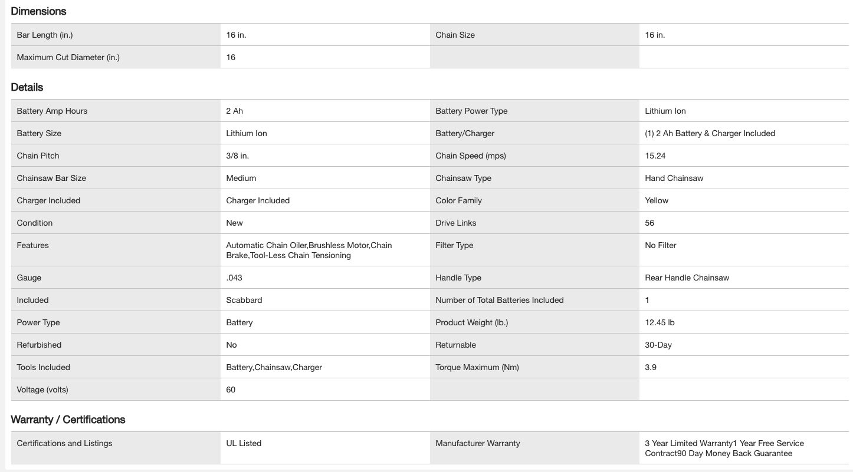Click the Color Family value Yellow
Viewport: 853px width, 472px height.
657,200
